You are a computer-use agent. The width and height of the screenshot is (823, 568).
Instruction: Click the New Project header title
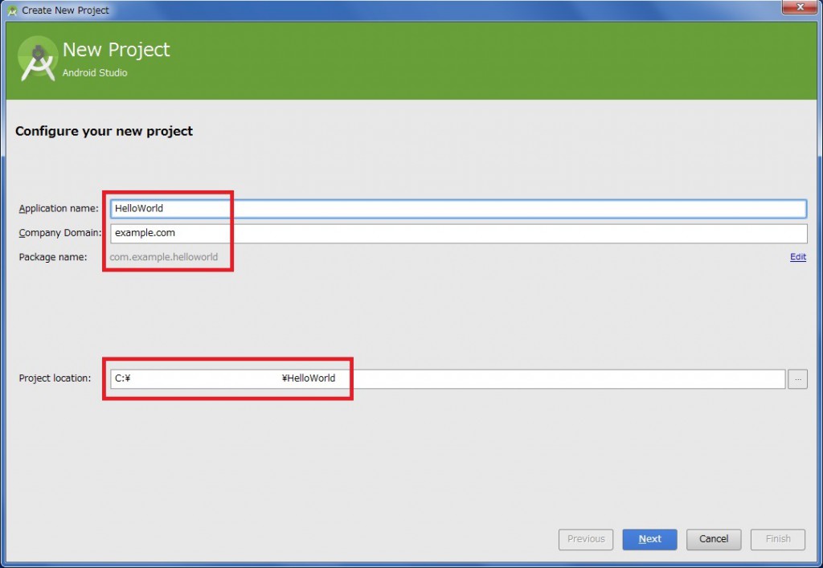tap(116, 49)
